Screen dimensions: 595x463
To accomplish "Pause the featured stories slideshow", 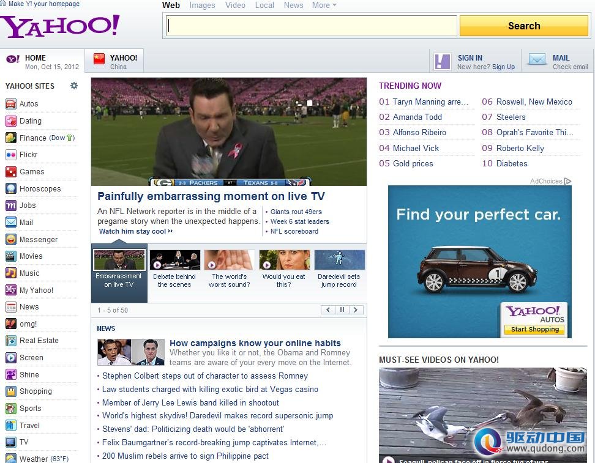I will (x=342, y=310).
